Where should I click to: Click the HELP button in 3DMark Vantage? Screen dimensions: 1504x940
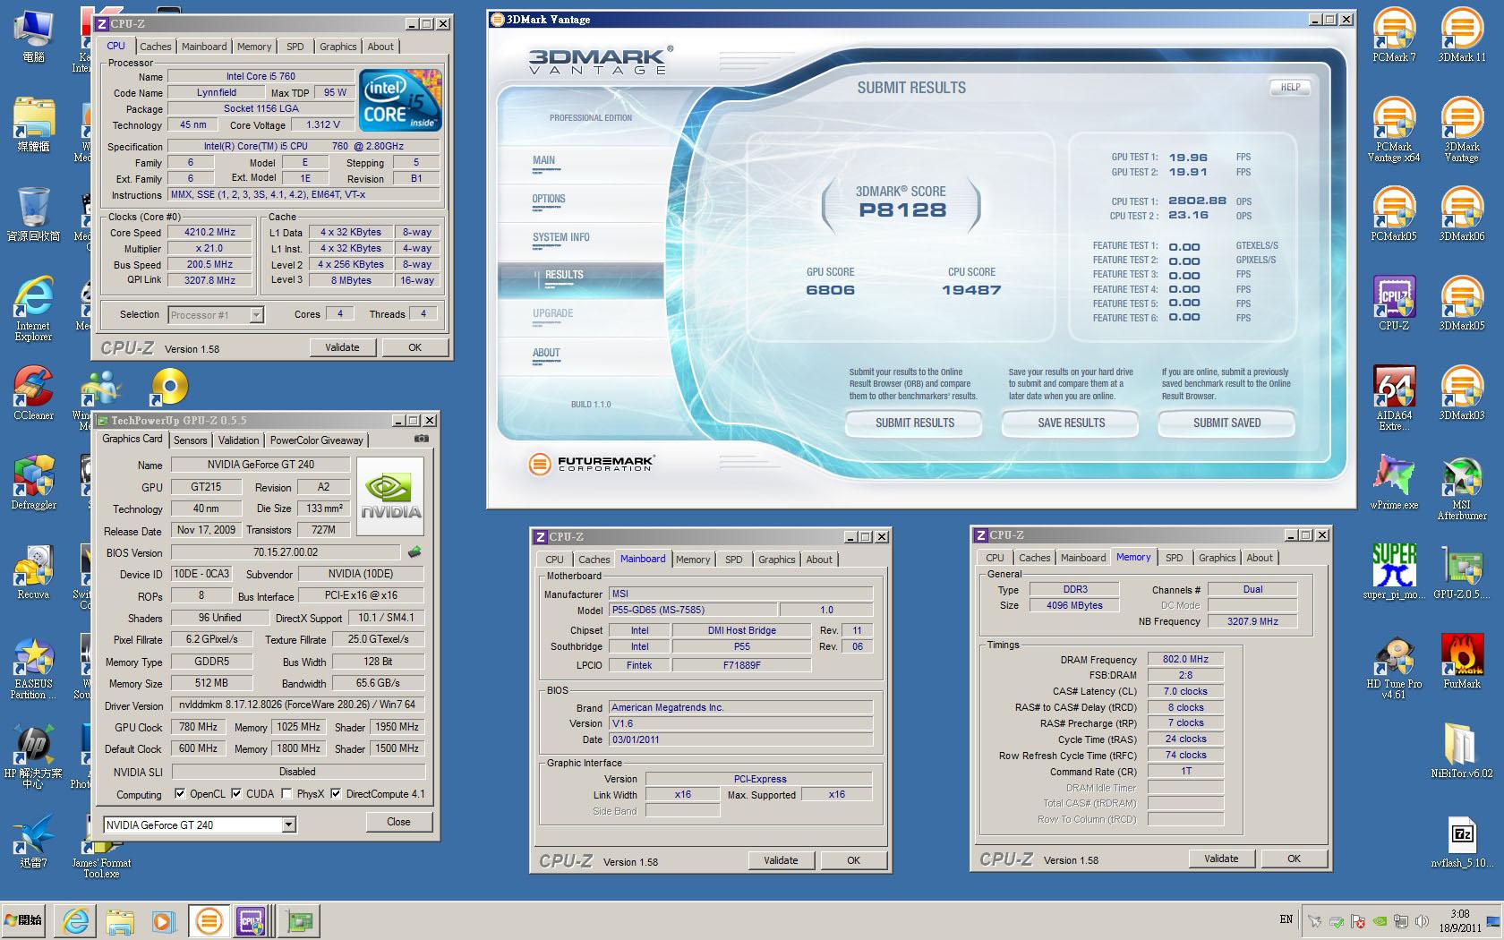tap(1290, 87)
